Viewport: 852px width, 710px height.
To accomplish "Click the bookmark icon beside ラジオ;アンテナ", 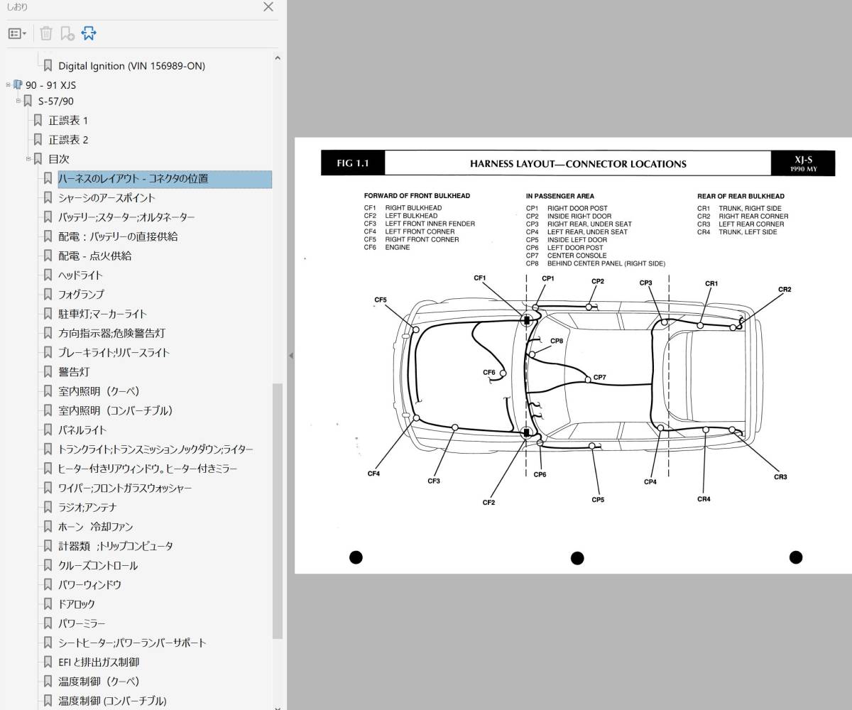I will [x=48, y=508].
